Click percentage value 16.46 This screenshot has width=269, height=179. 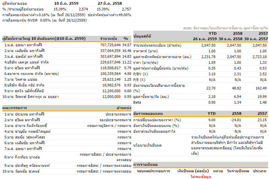click(x=127, y=51)
